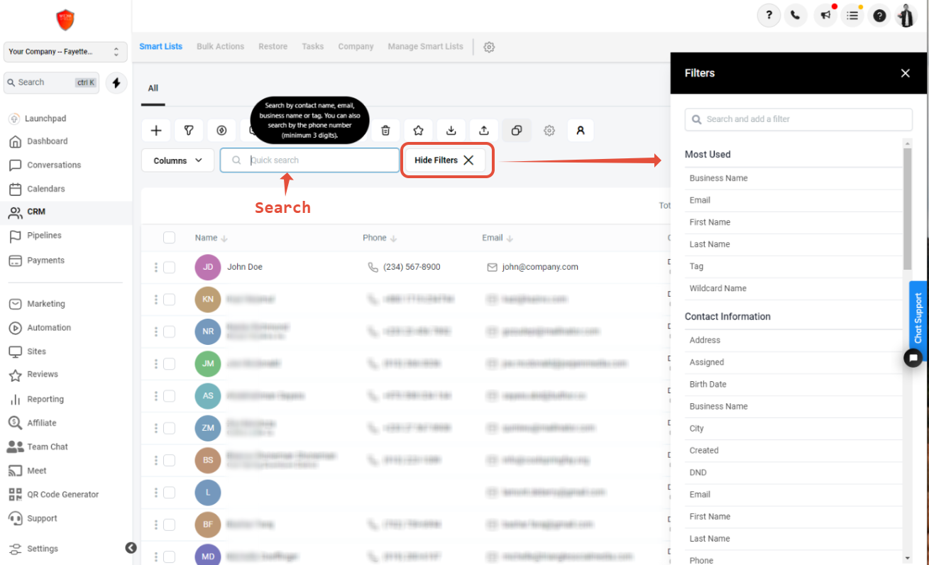
Task: Click the circled dollar icon in the toolbar
Action: pos(221,131)
